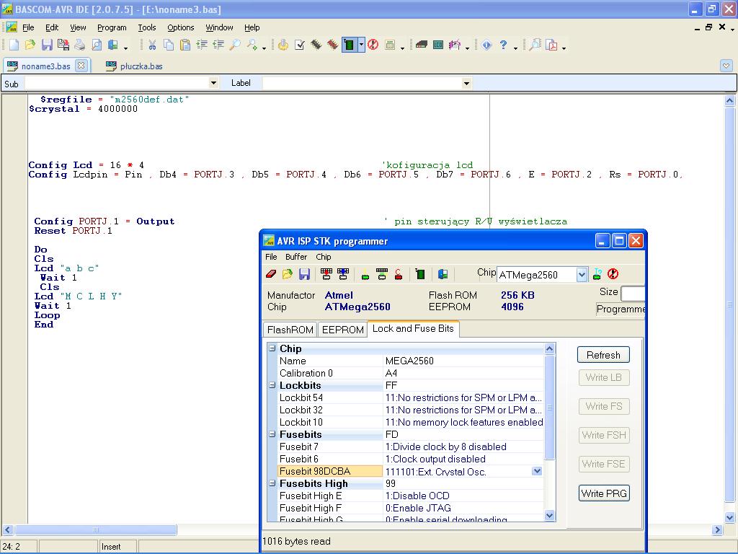738x554 pixels.
Task: Collapse the Lockbits section
Action: 272,386
